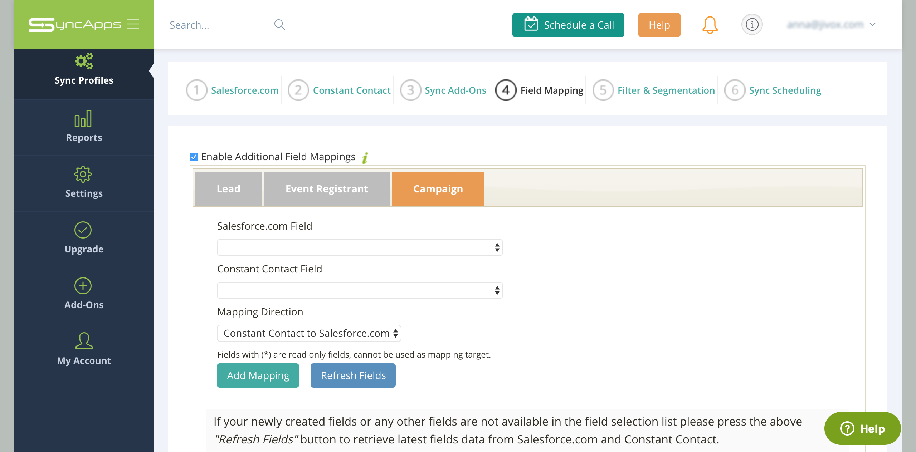Viewport: 916px width, 452px height.
Task: Click the My Account person icon
Action: (84, 341)
